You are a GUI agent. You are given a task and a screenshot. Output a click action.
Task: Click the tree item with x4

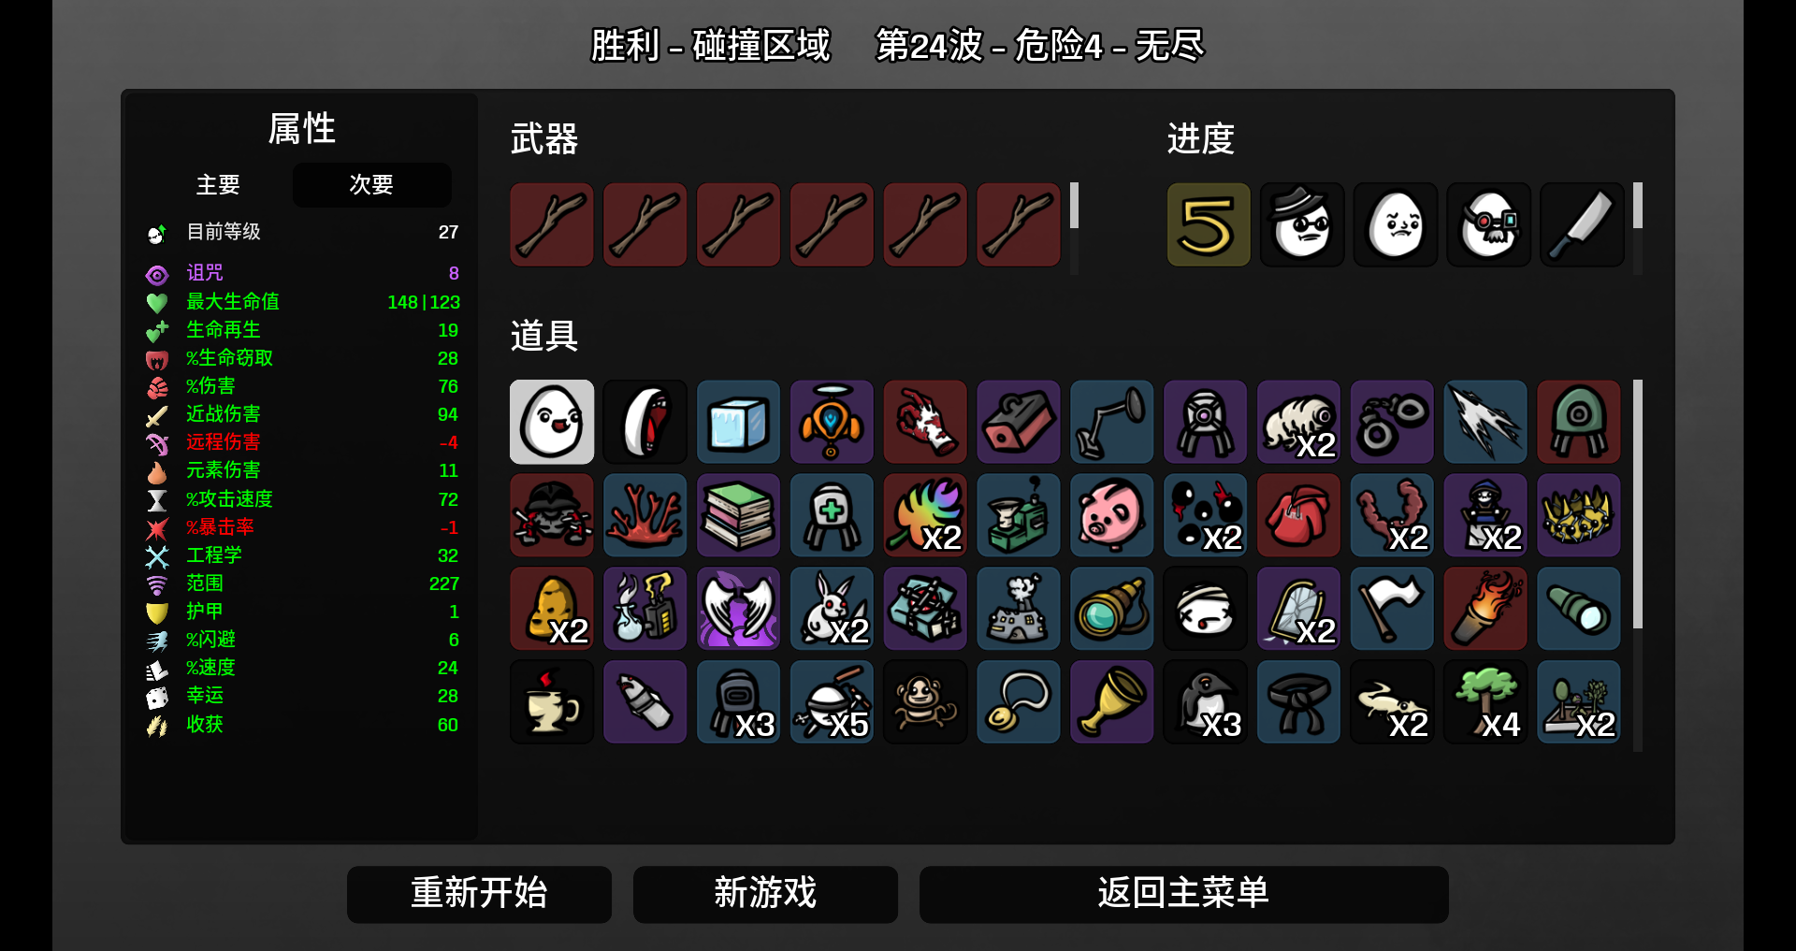[1485, 702]
